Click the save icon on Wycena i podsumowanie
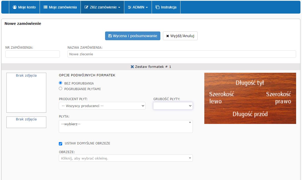Image resolution: width=302 pixels, height=180 pixels. 110,36
